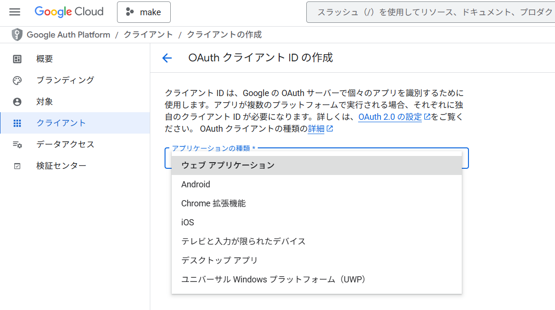
Task: Open the OAuth 2.0 の設定 link
Action: click(390, 117)
